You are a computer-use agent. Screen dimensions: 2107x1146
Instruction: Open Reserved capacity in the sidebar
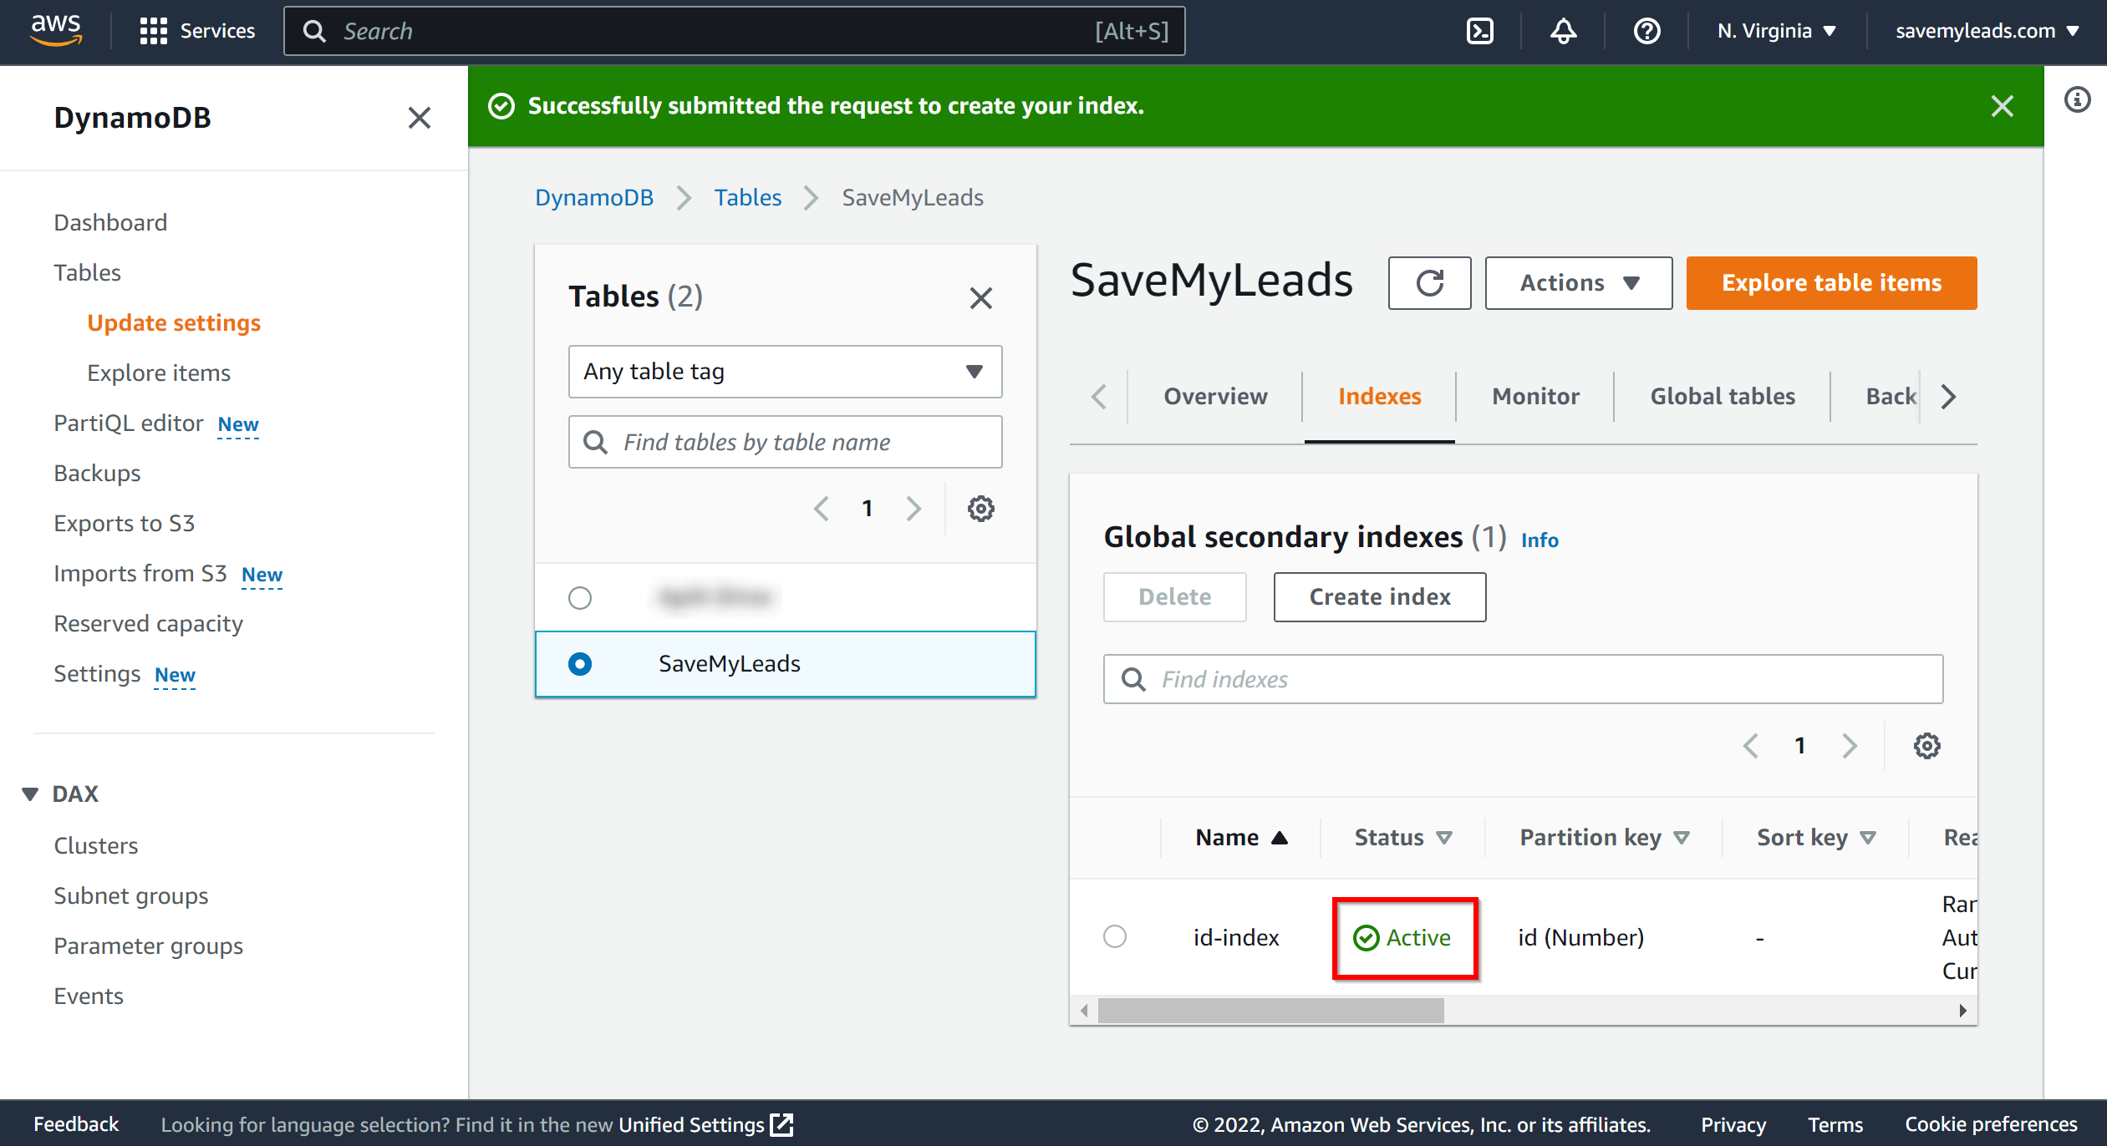click(148, 623)
